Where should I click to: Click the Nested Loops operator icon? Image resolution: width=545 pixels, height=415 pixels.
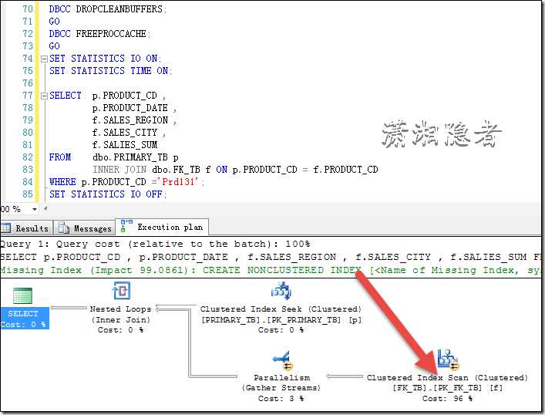[x=121, y=291]
